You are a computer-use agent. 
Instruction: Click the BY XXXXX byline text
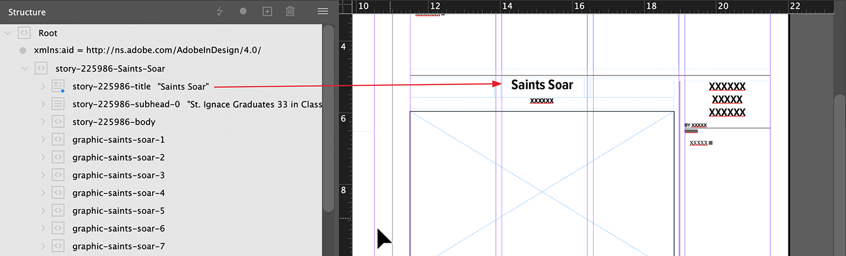tap(696, 125)
